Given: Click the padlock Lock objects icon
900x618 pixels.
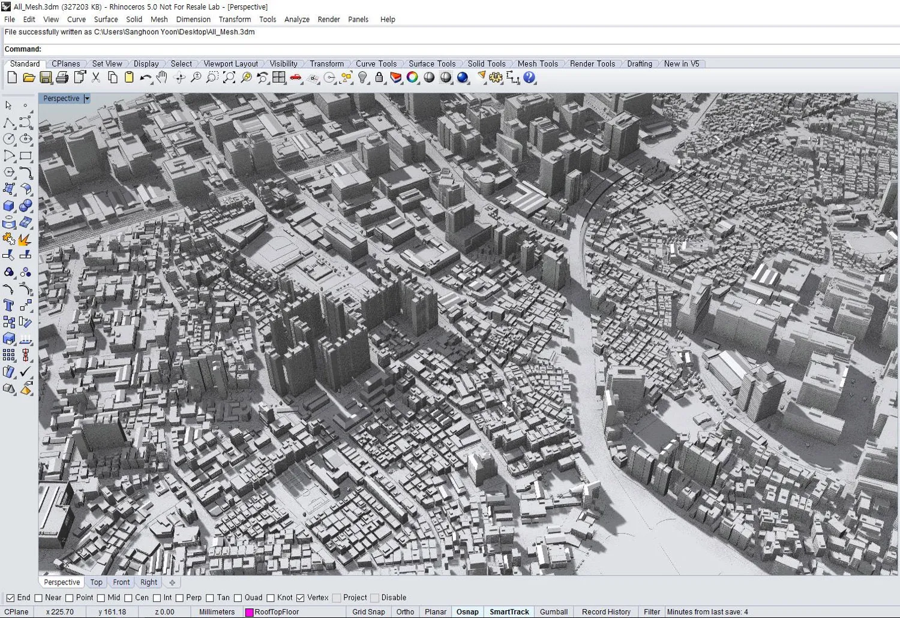Looking at the screenshot, I should 379,77.
